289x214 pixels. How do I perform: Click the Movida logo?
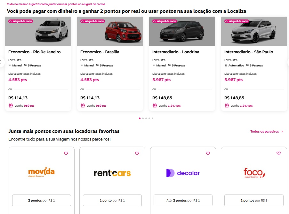click(x=42, y=173)
